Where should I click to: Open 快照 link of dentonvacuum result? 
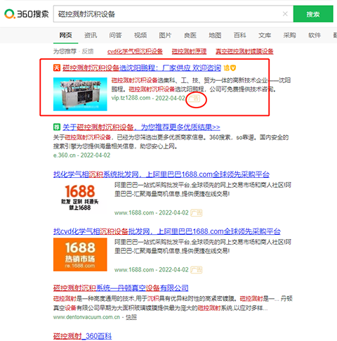pyautogui.click(x=131, y=317)
